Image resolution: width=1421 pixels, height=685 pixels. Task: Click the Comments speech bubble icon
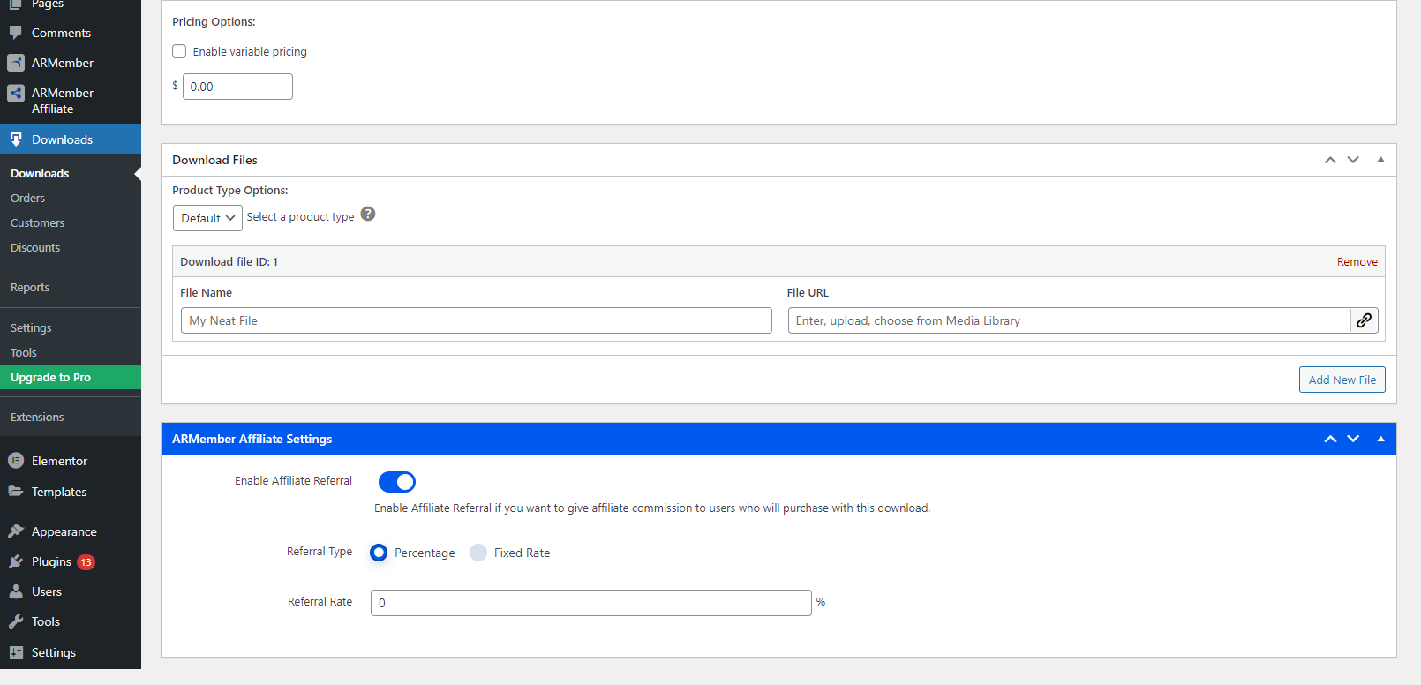(16, 33)
